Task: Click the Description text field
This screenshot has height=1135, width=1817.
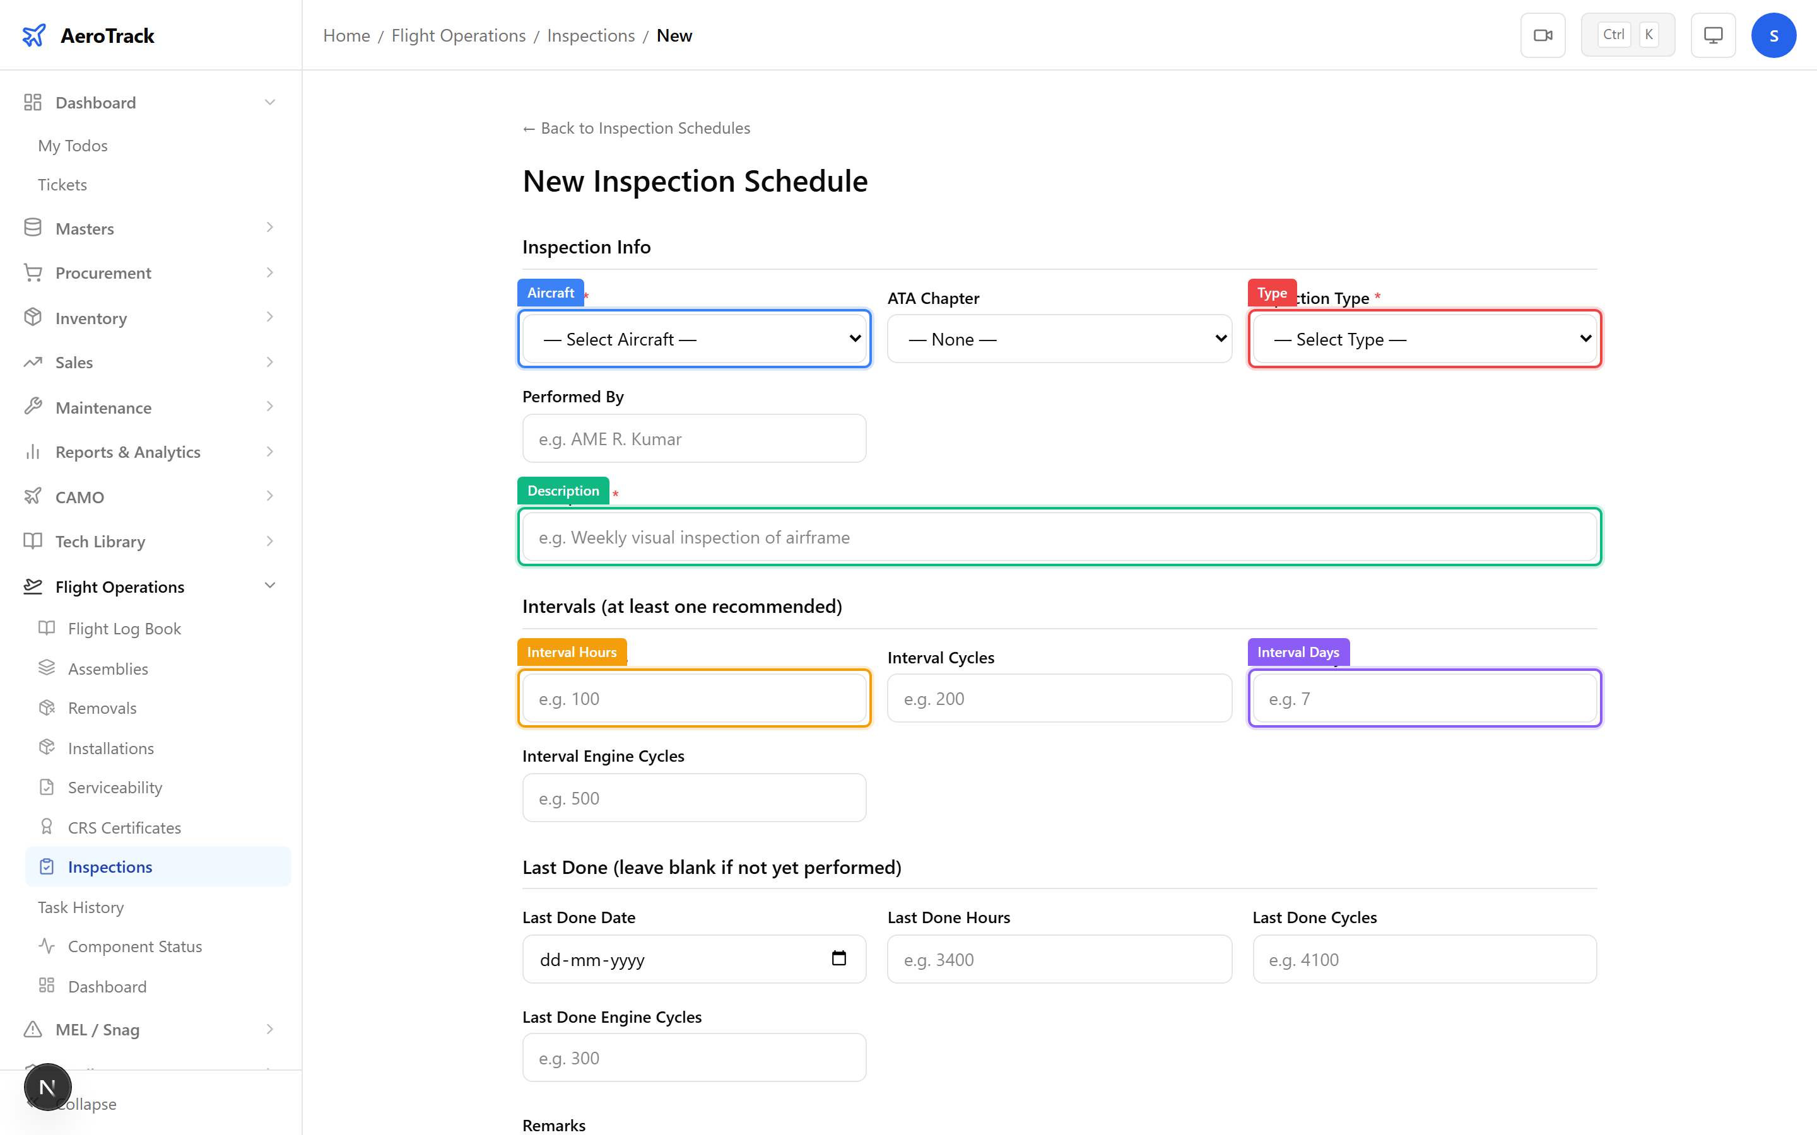Action: (1059, 537)
